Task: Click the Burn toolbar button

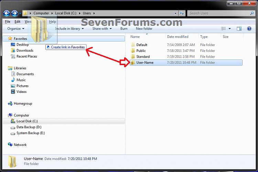Action: coord(124,29)
